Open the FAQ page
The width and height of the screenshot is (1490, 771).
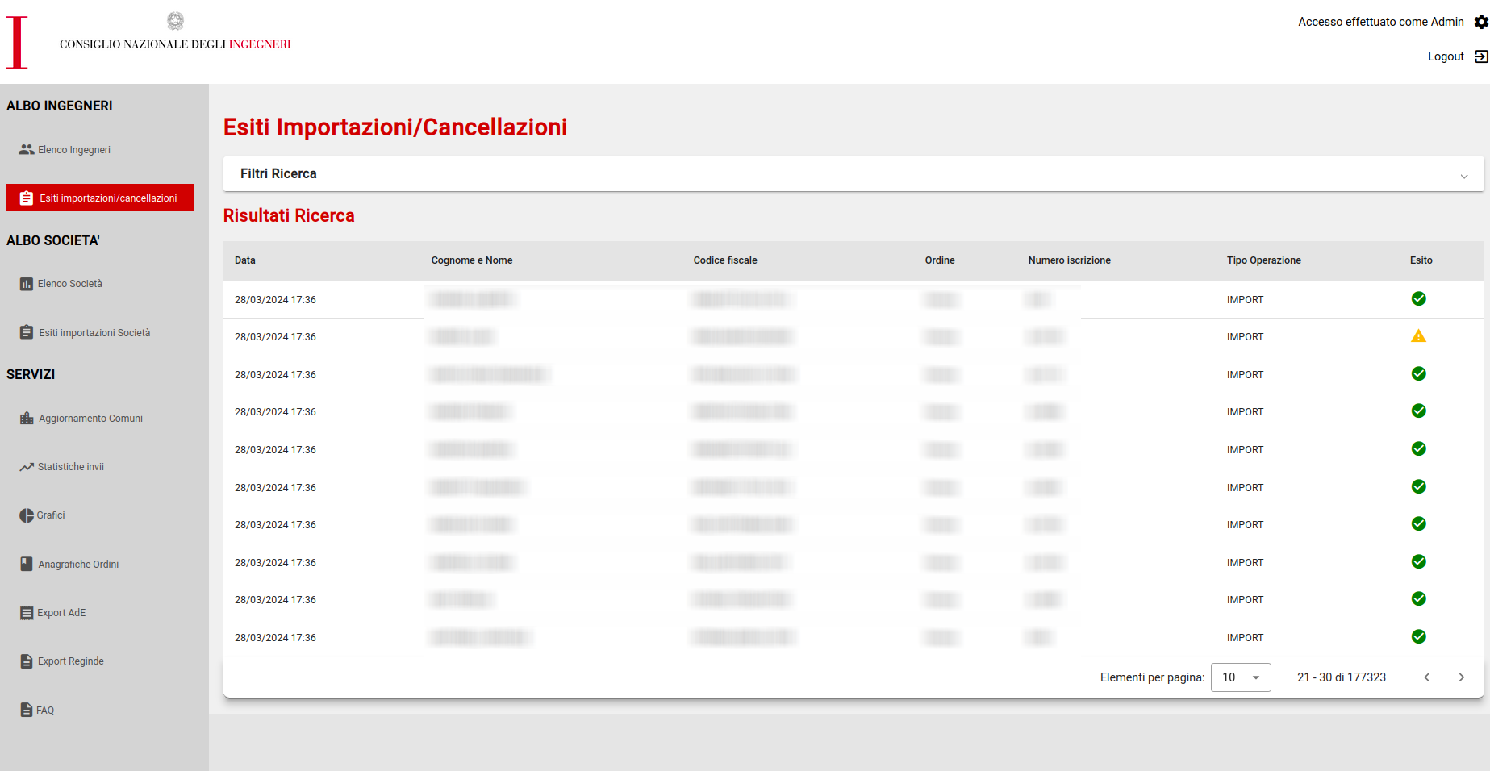click(x=44, y=711)
